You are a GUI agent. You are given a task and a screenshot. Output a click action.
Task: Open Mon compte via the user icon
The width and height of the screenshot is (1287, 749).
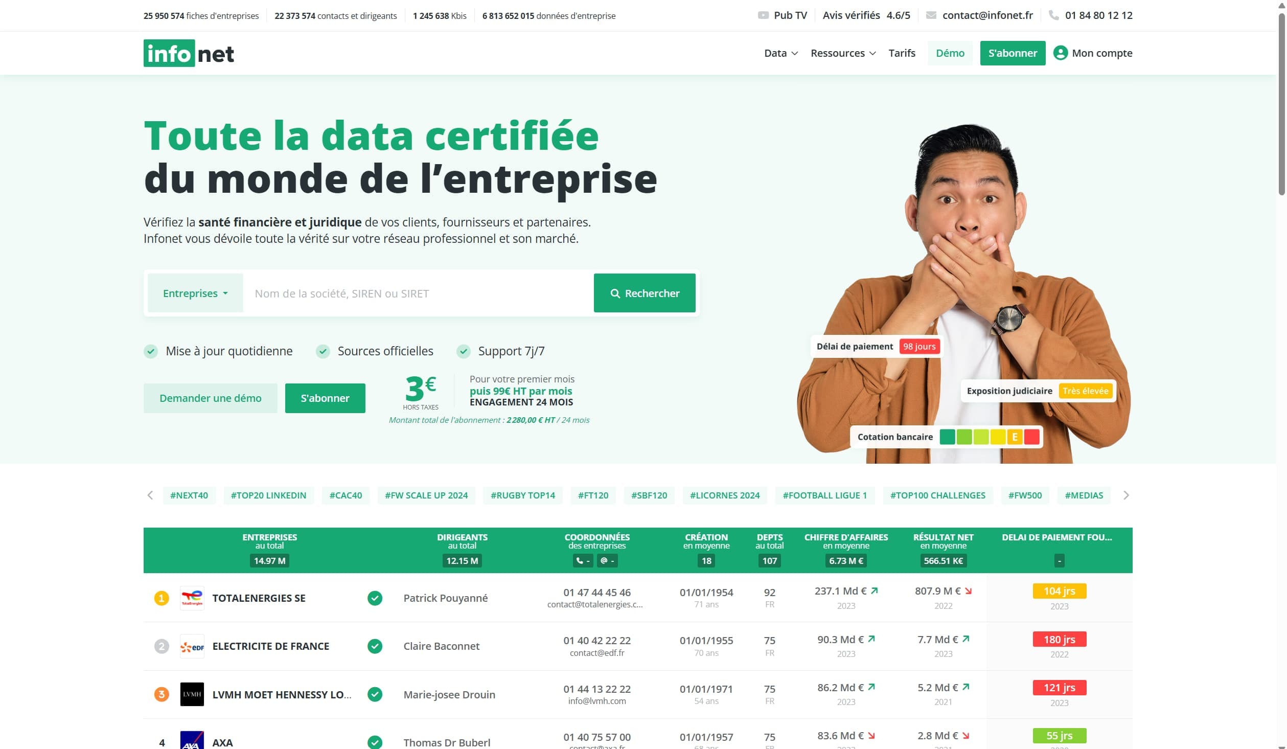click(x=1060, y=53)
